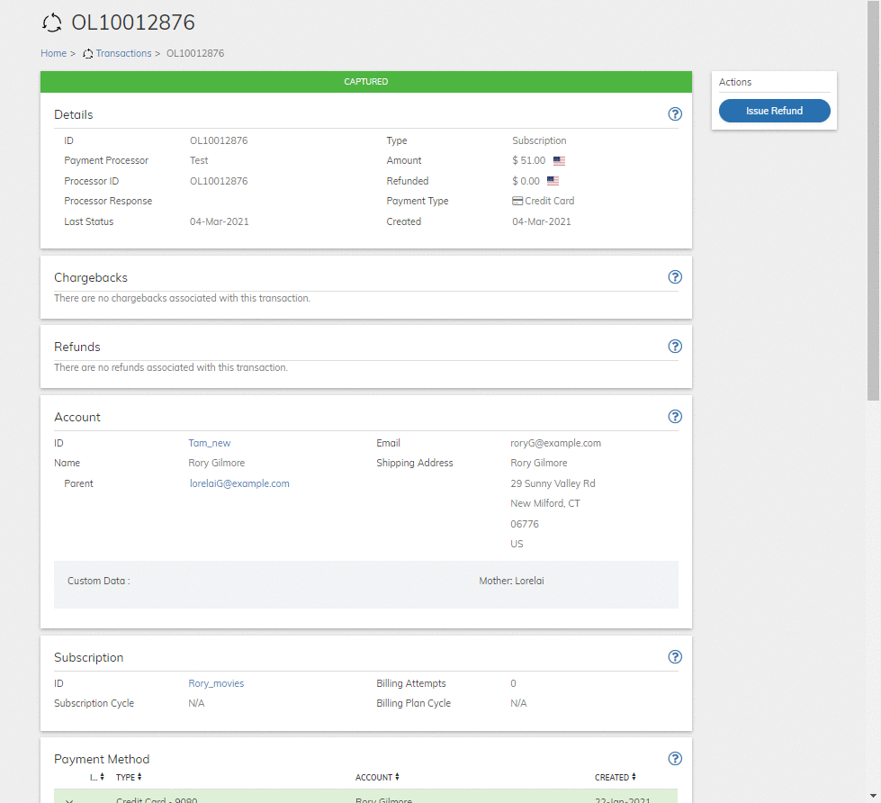The height and width of the screenshot is (803, 881).
Task: Click the New Milford, CT address line
Action: pyautogui.click(x=545, y=503)
